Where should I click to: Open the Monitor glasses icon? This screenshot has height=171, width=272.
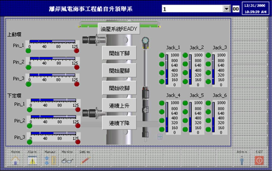pos(67,161)
